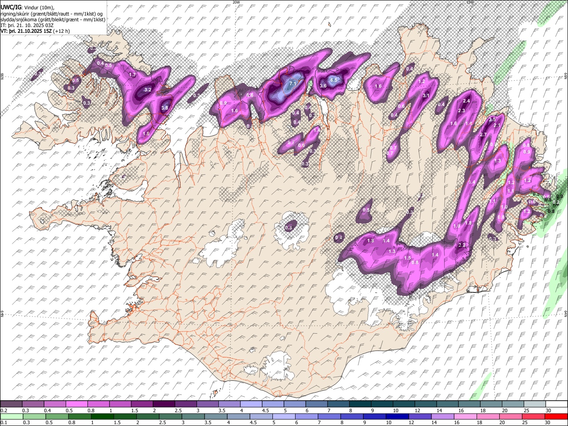568x426 pixels.
Task: Click the darkest purple swatch above the 2 label
Action: (x=163, y=404)
